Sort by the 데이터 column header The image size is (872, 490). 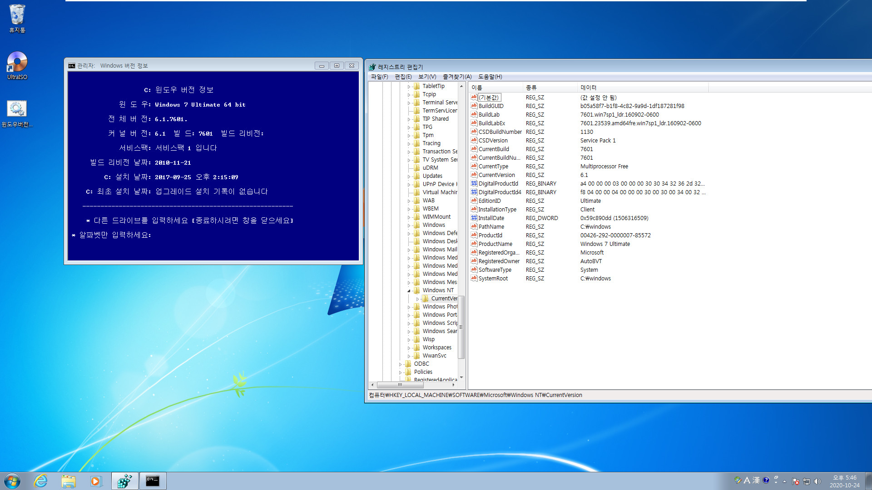(x=643, y=88)
